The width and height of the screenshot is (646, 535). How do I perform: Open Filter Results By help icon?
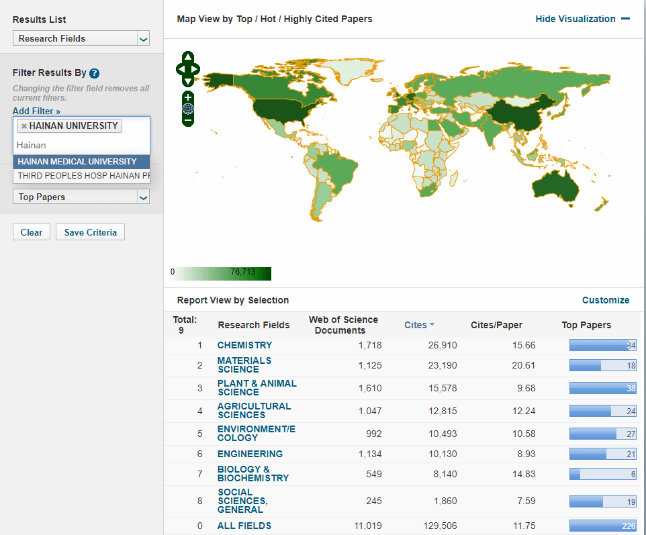point(95,73)
